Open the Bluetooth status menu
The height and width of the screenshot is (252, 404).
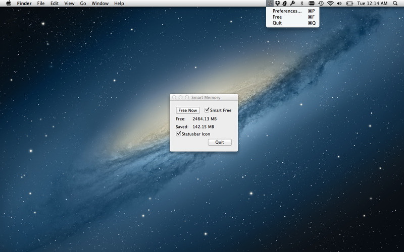click(301, 4)
